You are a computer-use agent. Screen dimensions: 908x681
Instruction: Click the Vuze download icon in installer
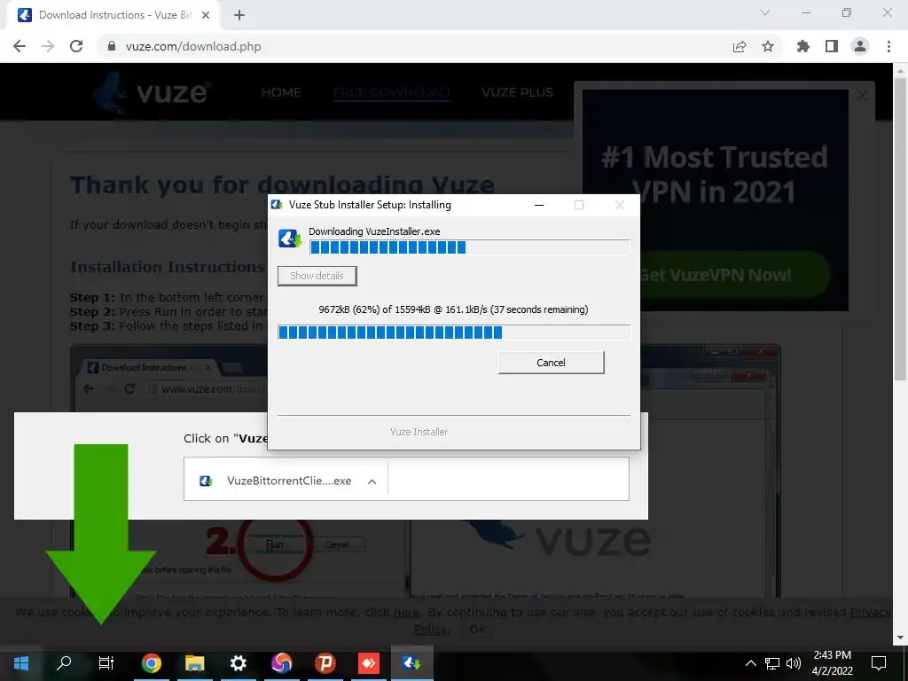coord(290,239)
